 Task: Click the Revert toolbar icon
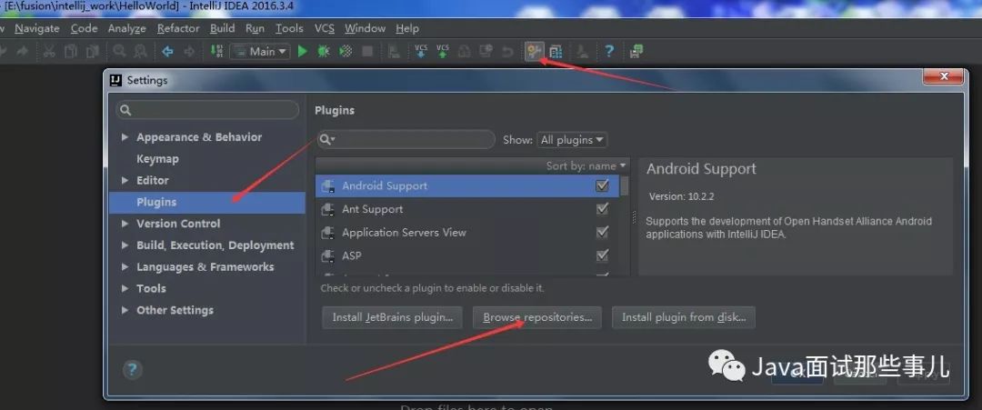pyautogui.click(x=508, y=51)
